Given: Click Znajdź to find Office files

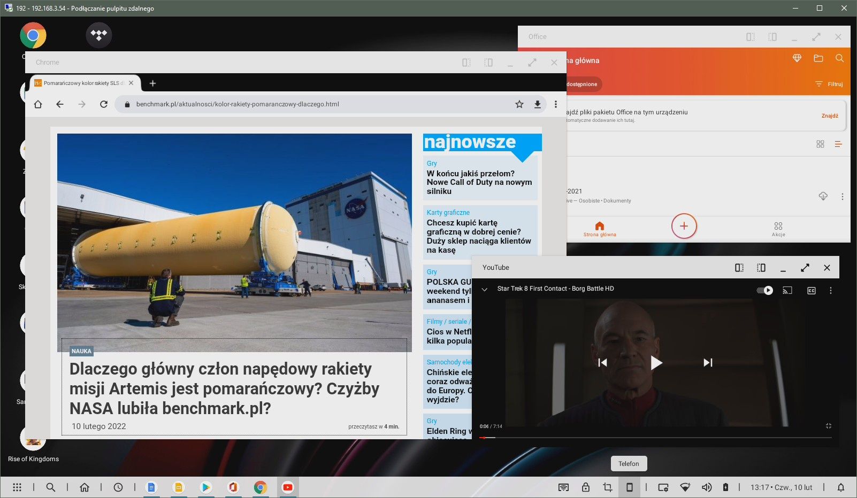Looking at the screenshot, I should pyautogui.click(x=830, y=115).
